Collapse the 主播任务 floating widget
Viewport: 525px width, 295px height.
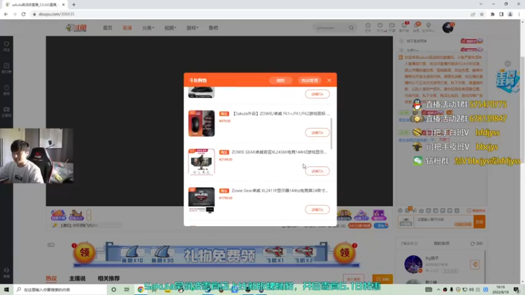[x=508, y=64]
